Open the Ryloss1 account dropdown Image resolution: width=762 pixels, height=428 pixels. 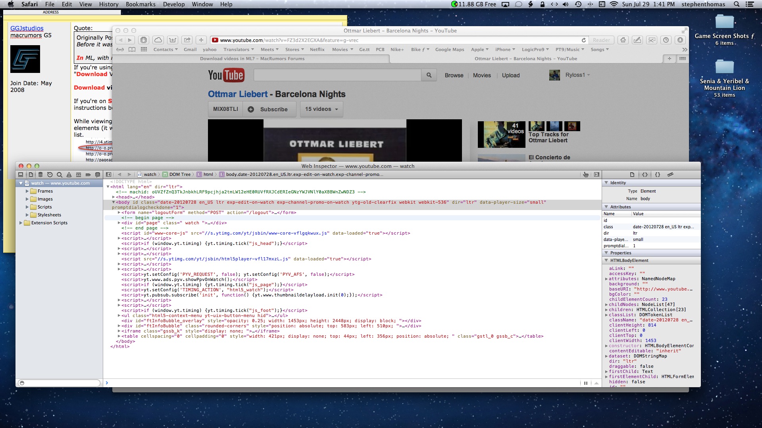577,75
